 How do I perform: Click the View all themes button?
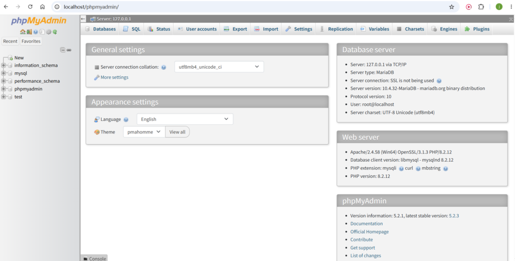click(178, 132)
